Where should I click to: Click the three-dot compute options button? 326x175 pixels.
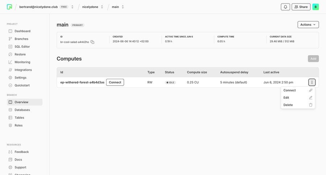coord(312,82)
